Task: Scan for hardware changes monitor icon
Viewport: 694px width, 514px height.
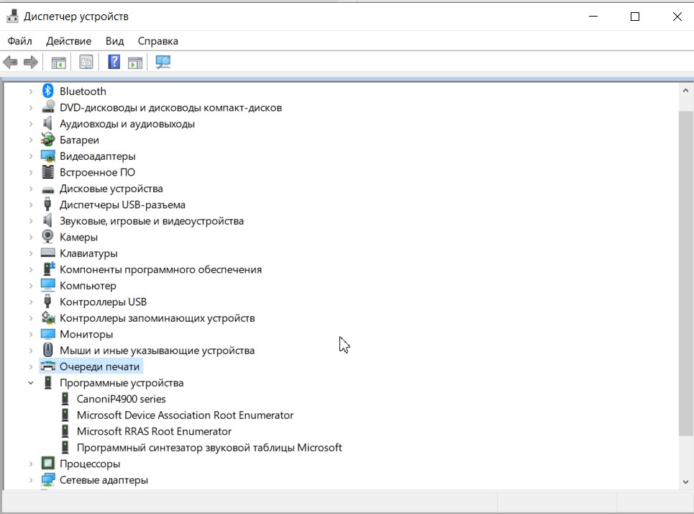Action: pyautogui.click(x=163, y=62)
